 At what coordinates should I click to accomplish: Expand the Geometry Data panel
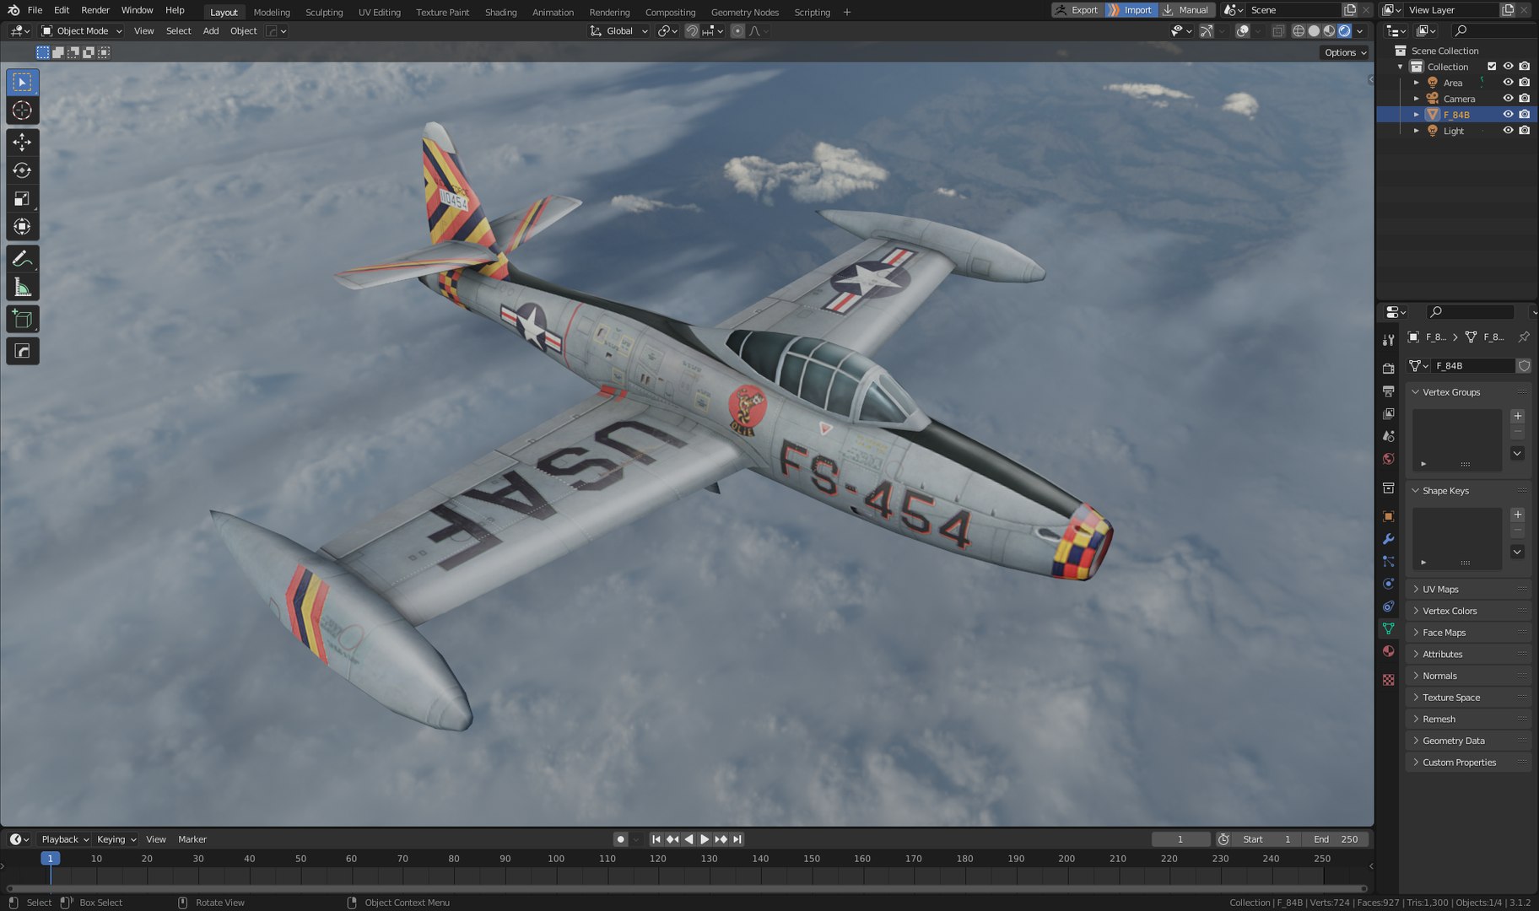pos(1468,741)
